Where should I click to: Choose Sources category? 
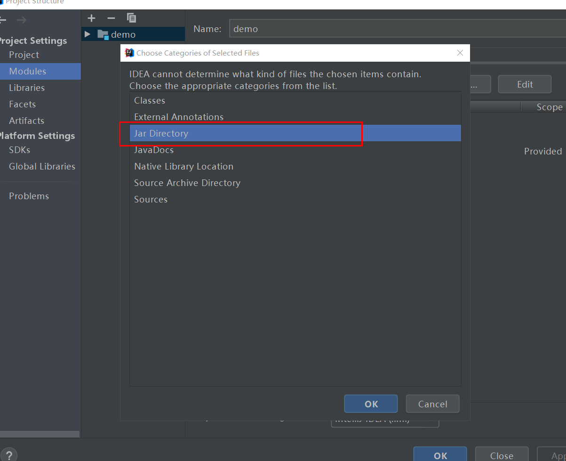pyautogui.click(x=295, y=199)
